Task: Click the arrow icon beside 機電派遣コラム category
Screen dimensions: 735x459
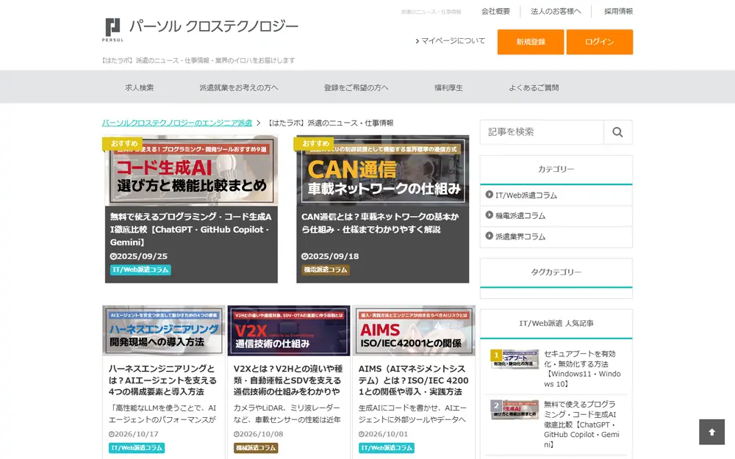Action: 489,215
